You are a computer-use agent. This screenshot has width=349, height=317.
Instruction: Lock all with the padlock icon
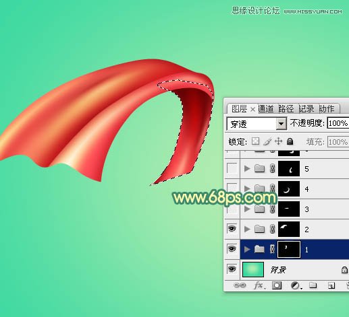click(290, 141)
